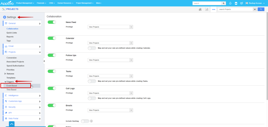
Task: Focus the search Projects input field
Action: click(x=235, y=9)
